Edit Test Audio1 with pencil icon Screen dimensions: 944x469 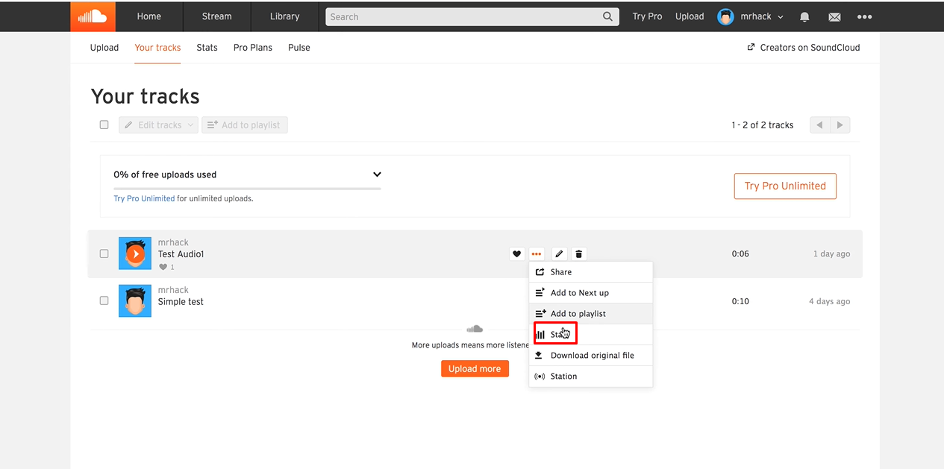click(559, 254)
